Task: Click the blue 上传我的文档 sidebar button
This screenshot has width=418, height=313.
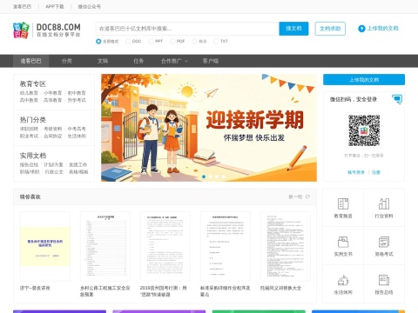Action: point(364,80)
